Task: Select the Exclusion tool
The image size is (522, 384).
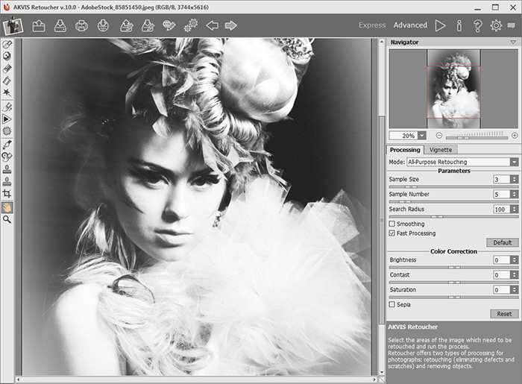Action: point(7,56)
